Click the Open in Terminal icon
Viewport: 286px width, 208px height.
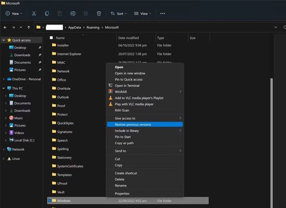pyautogui.click(x=111, y=85)
